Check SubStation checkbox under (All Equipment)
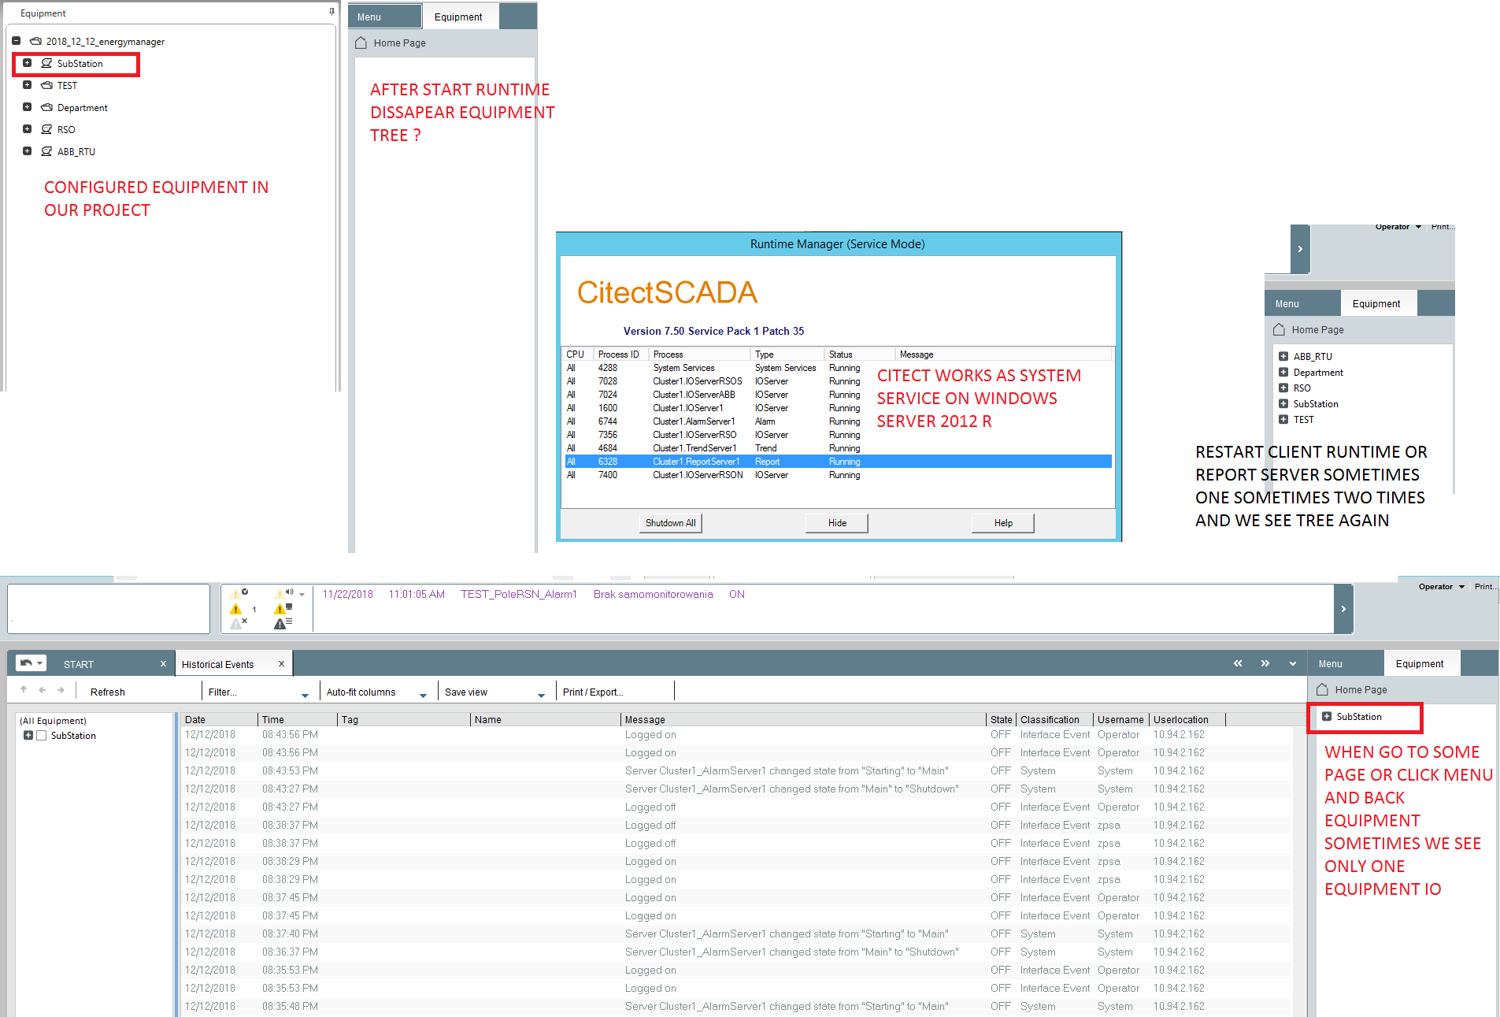Screen dimensions: 1500x1017 click(x=42, y=735)
